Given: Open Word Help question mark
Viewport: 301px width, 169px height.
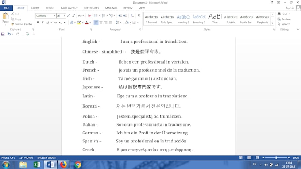Looking at the screenshot, I should (x=272, y=3).
